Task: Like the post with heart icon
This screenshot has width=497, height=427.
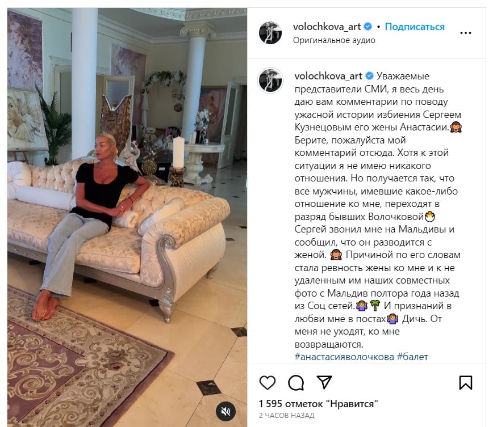Action: coord(268,382)
